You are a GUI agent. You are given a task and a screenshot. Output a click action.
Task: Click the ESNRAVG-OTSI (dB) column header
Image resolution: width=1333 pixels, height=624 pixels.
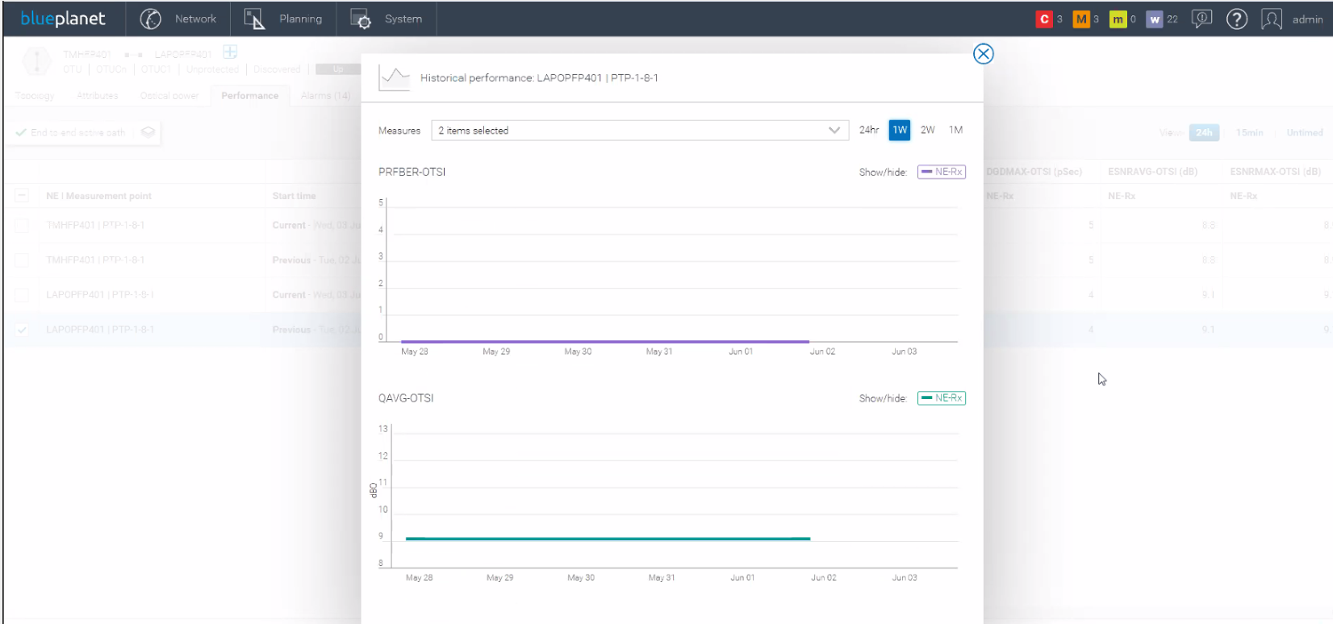[1152, 172]
